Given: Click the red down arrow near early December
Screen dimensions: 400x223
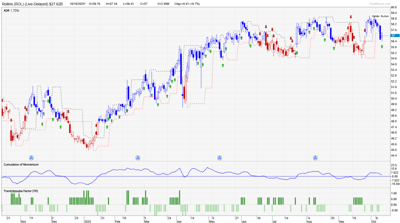Looking at the screenshot, I should [68, 111].
